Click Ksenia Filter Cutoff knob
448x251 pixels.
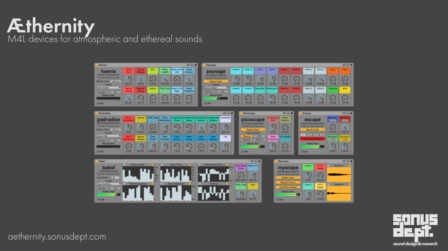coord(165,79)
